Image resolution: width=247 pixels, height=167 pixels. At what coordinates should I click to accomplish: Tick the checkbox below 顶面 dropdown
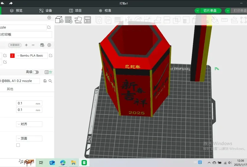18,145
